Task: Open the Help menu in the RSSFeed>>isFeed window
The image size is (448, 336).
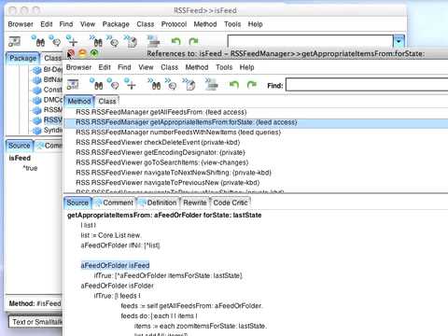Action: point(255,24)
